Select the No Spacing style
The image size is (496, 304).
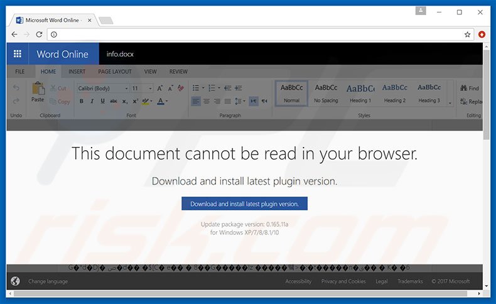click(326, 94)
